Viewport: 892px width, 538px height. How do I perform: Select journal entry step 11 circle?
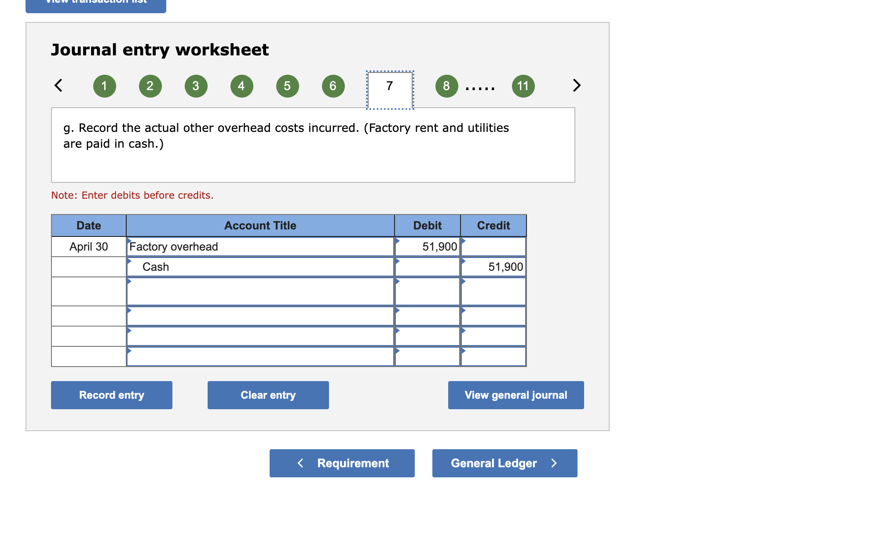tap(523, 86)
